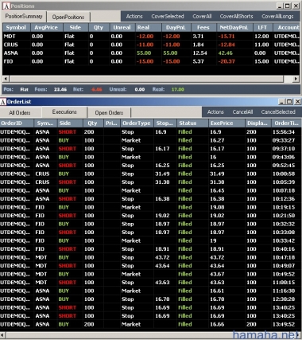Click the Real 17.00 summary value
Viewport: 302px width, 340px height.
click(x=177, y=89)
